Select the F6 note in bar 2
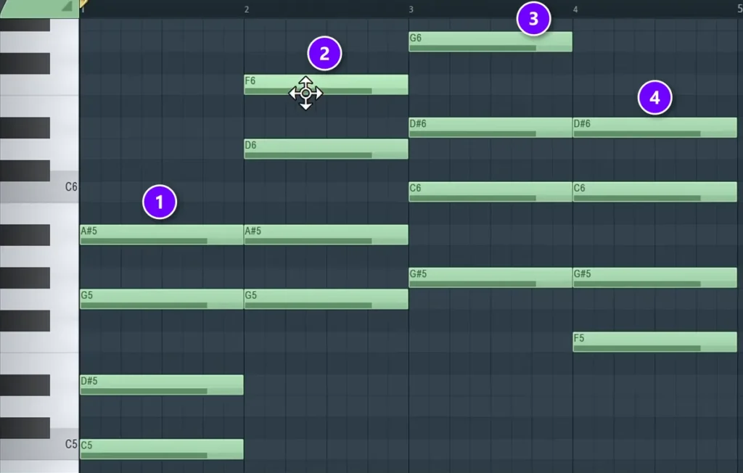 326,85
